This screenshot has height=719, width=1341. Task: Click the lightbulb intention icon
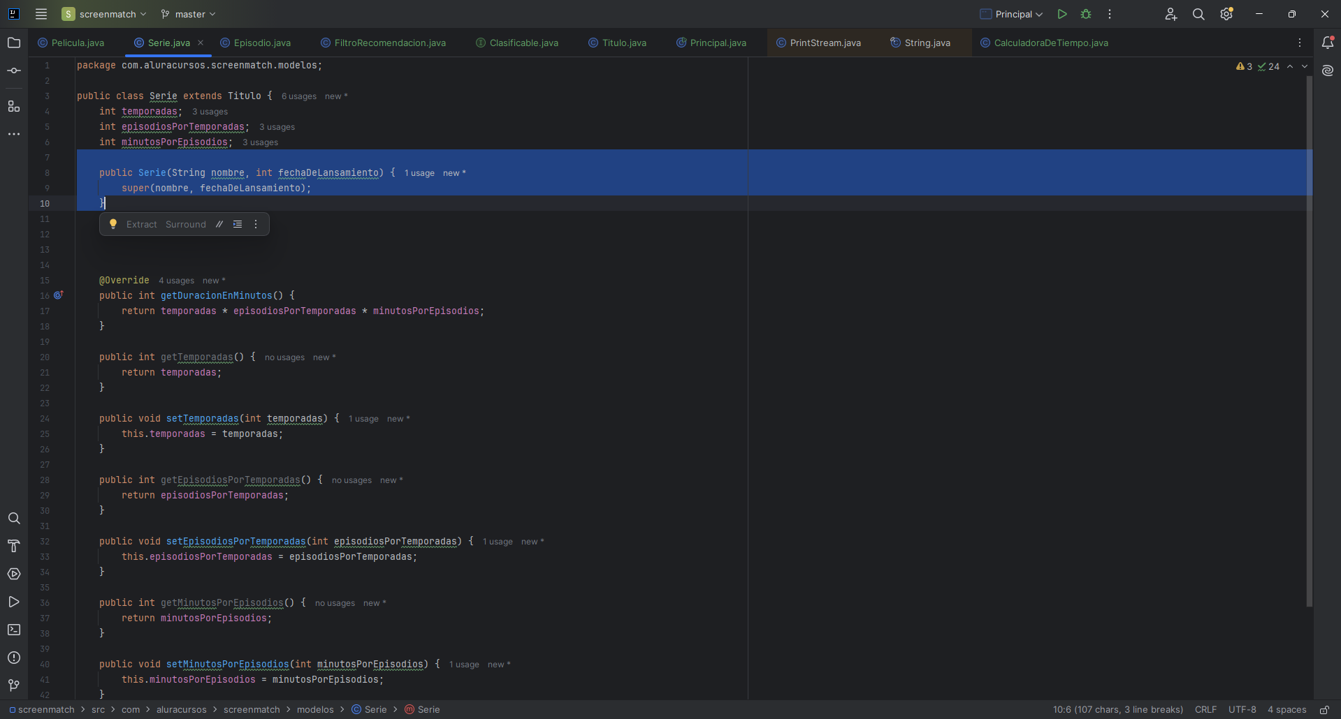[x=113, y=224]
